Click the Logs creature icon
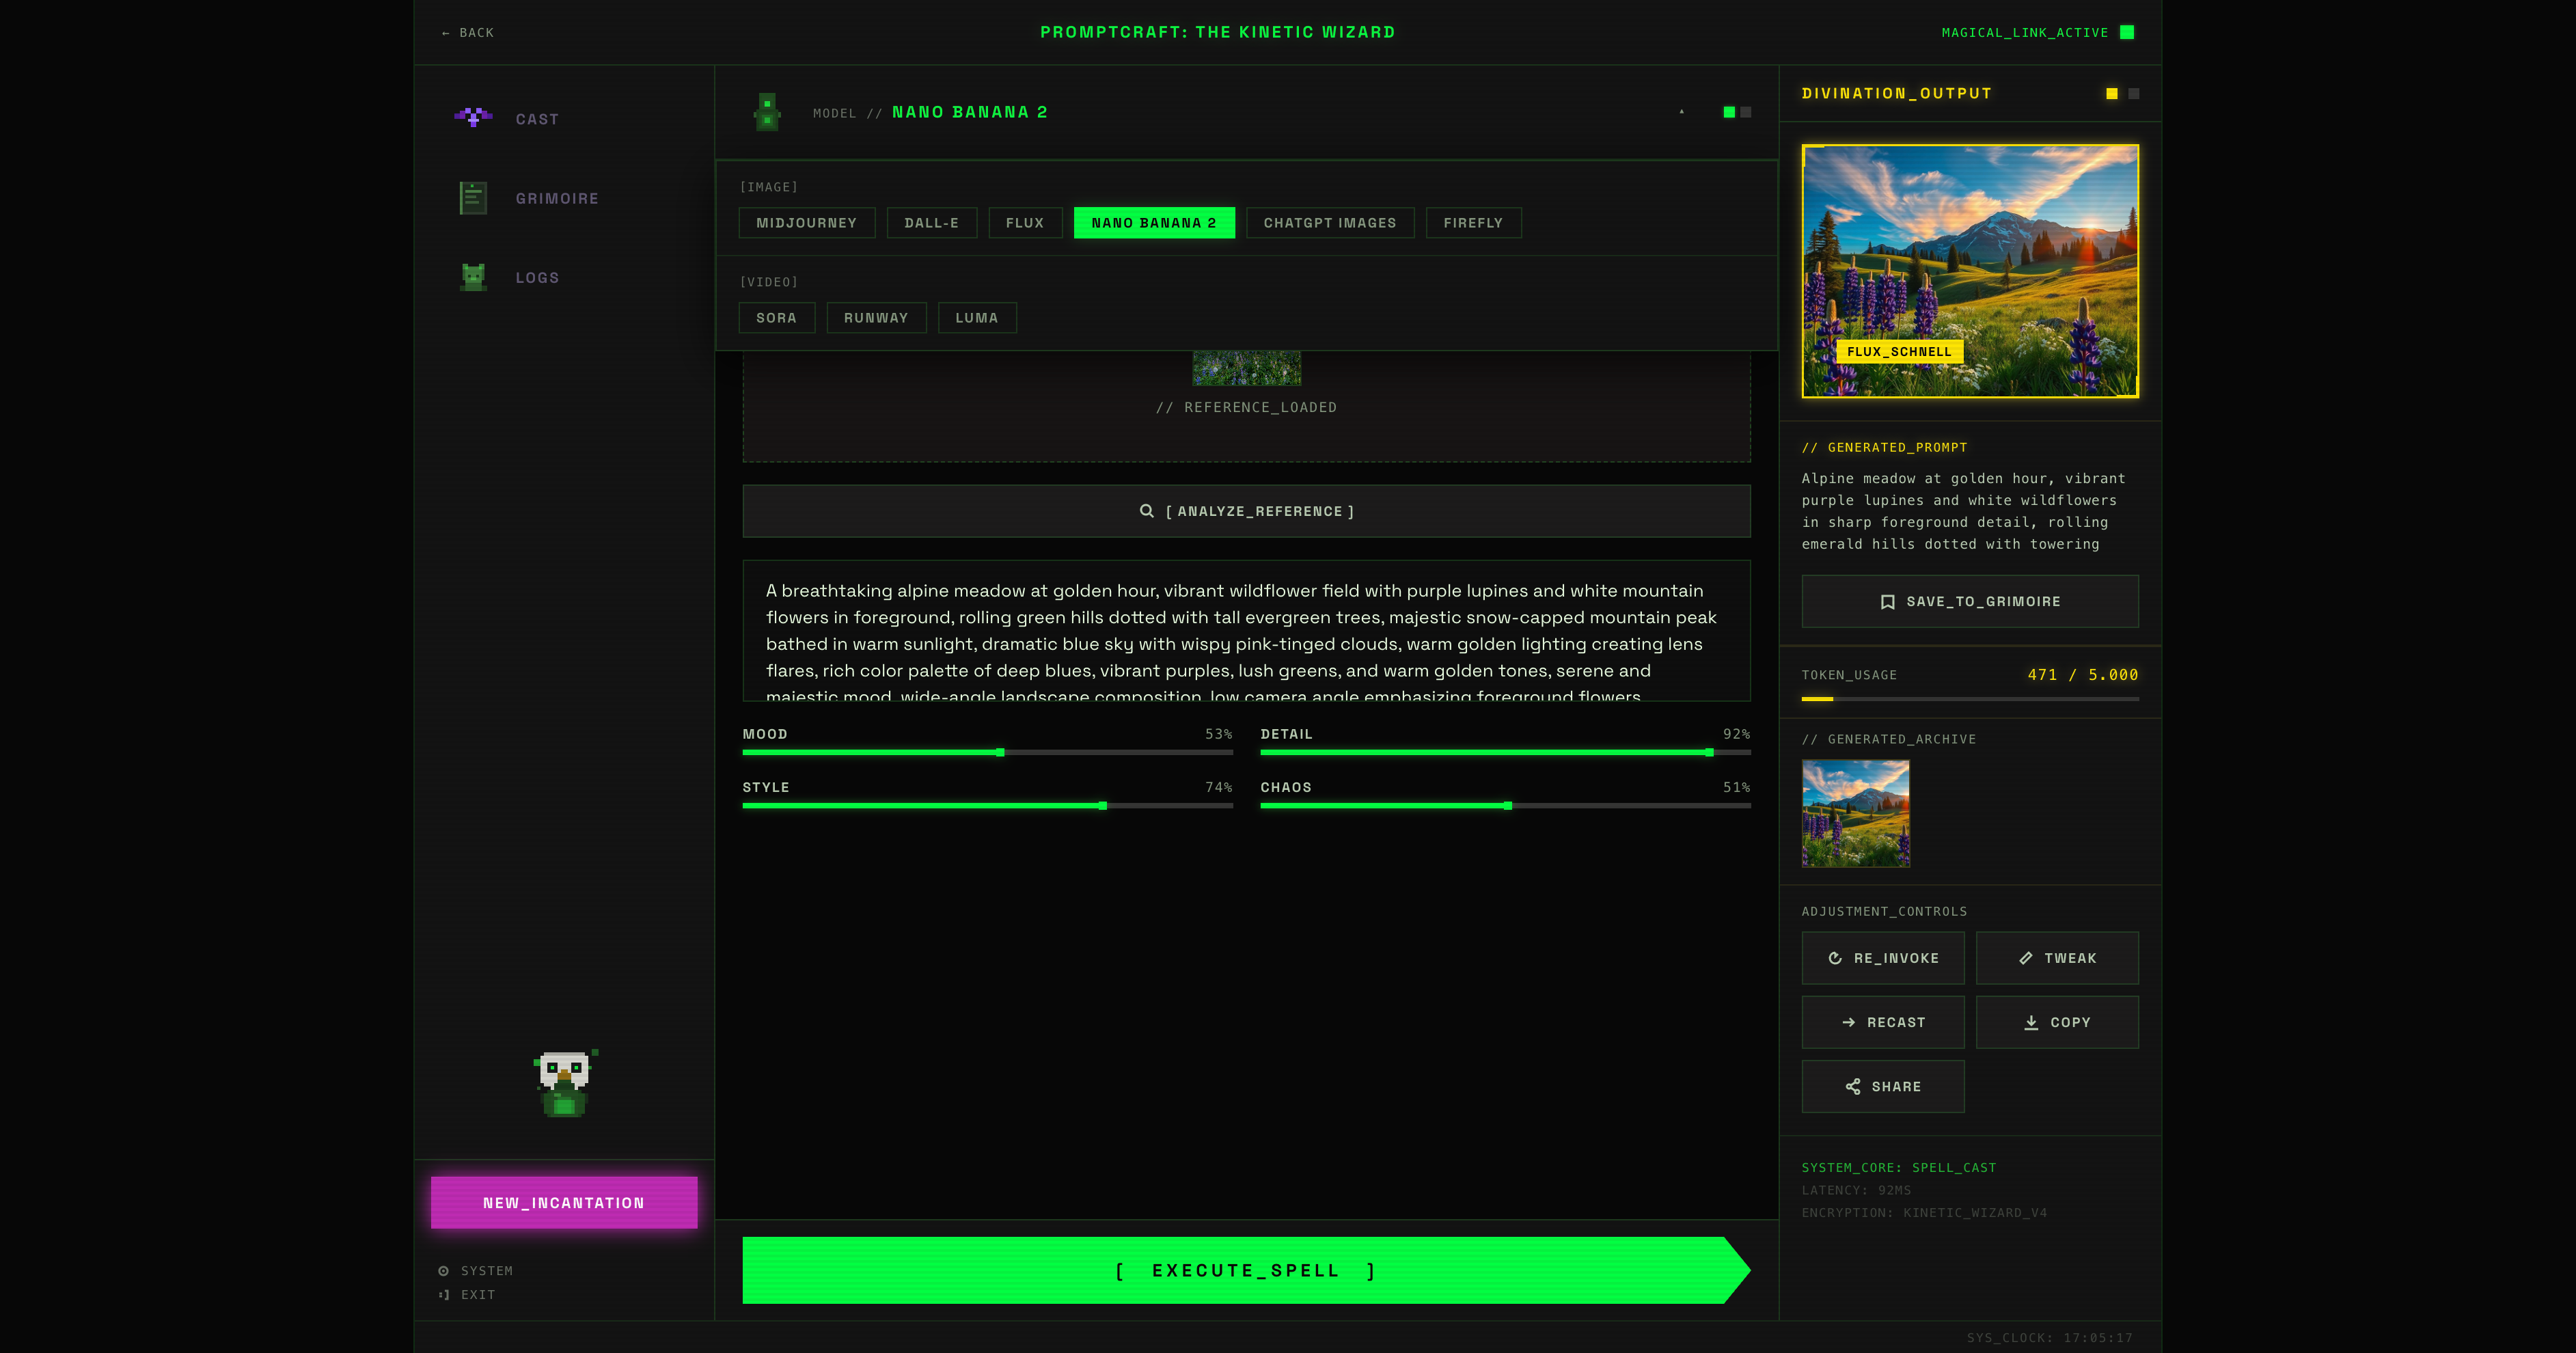Image resolution: width=2576 pixels, height=1353 pixels. (x=473, y=277)
